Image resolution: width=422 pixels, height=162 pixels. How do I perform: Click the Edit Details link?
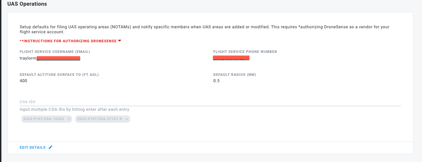click(33, 147)
